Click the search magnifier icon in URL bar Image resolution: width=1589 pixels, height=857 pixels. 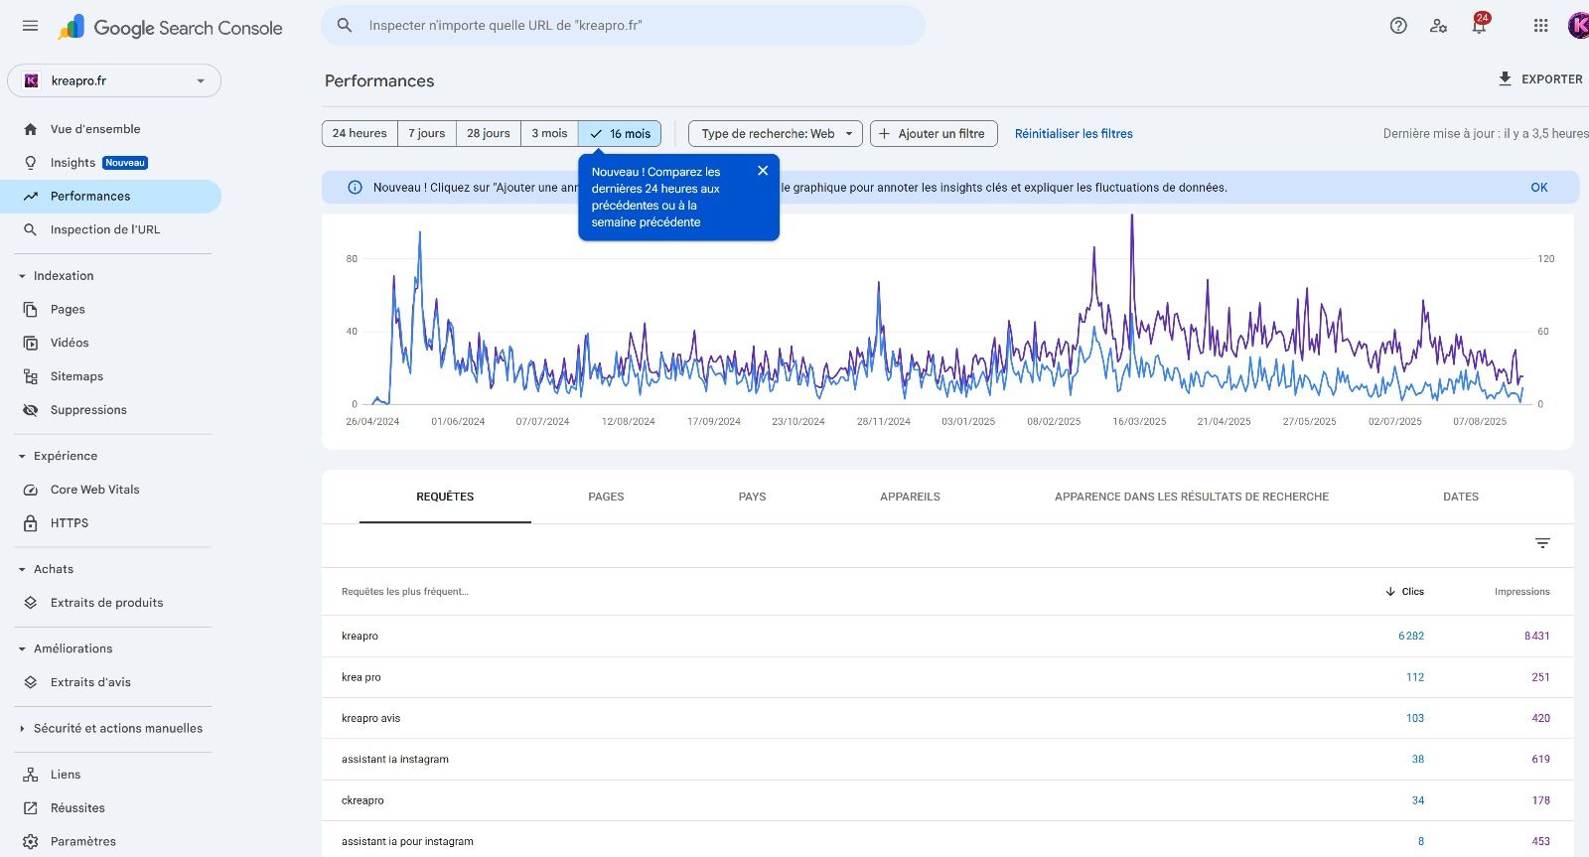(345, 26)
